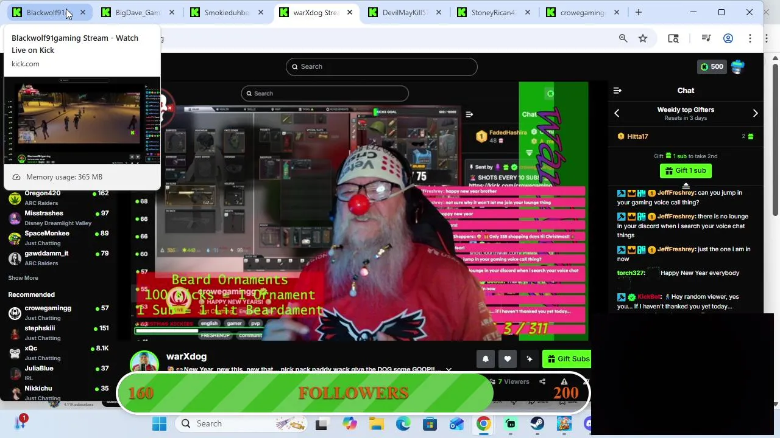
Task: Click the warXdog channel name
Action: click(x=186, y=356)
